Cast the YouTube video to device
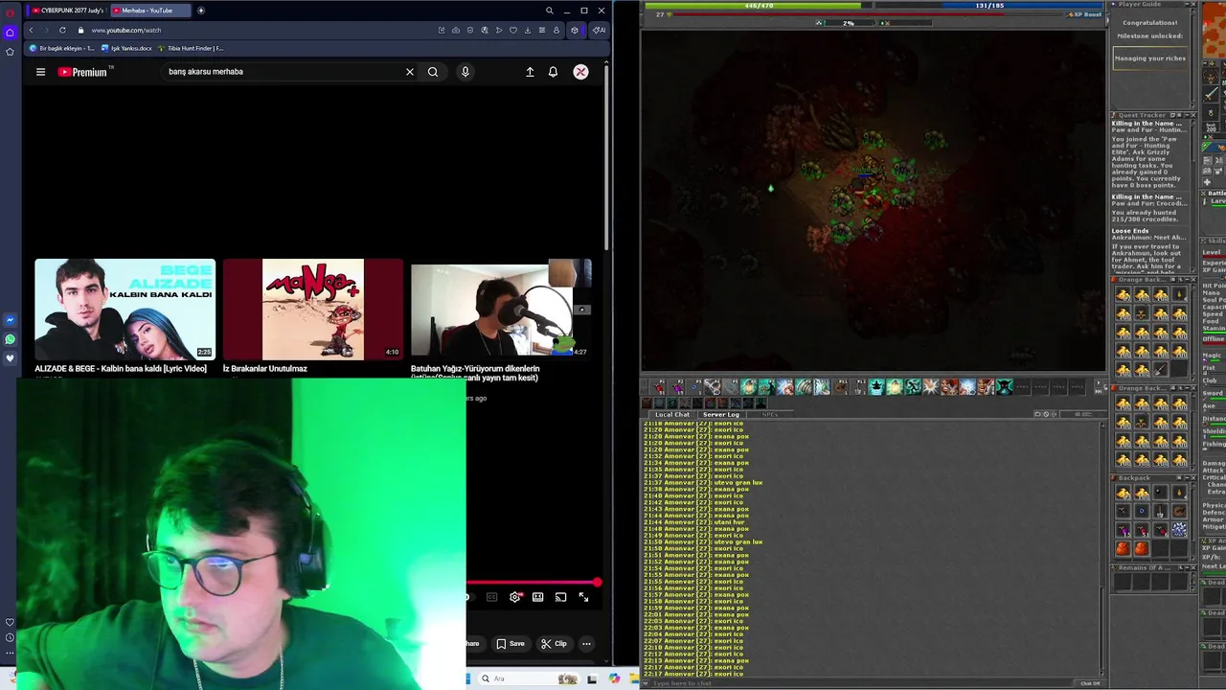The image size is (1226, 690). coord(561,597)
